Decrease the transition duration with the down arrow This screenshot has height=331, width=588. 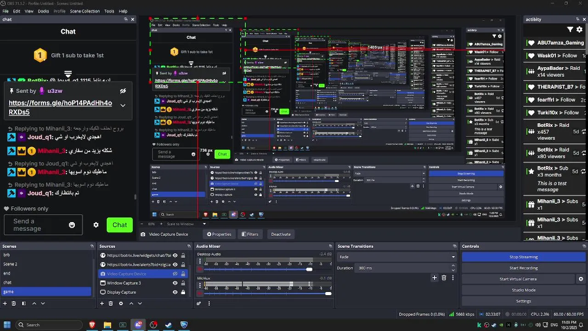(453, 270)
